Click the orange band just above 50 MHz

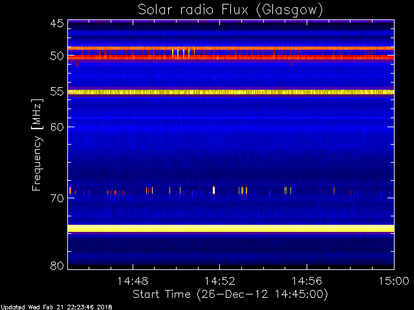click(x=231, y=48)
